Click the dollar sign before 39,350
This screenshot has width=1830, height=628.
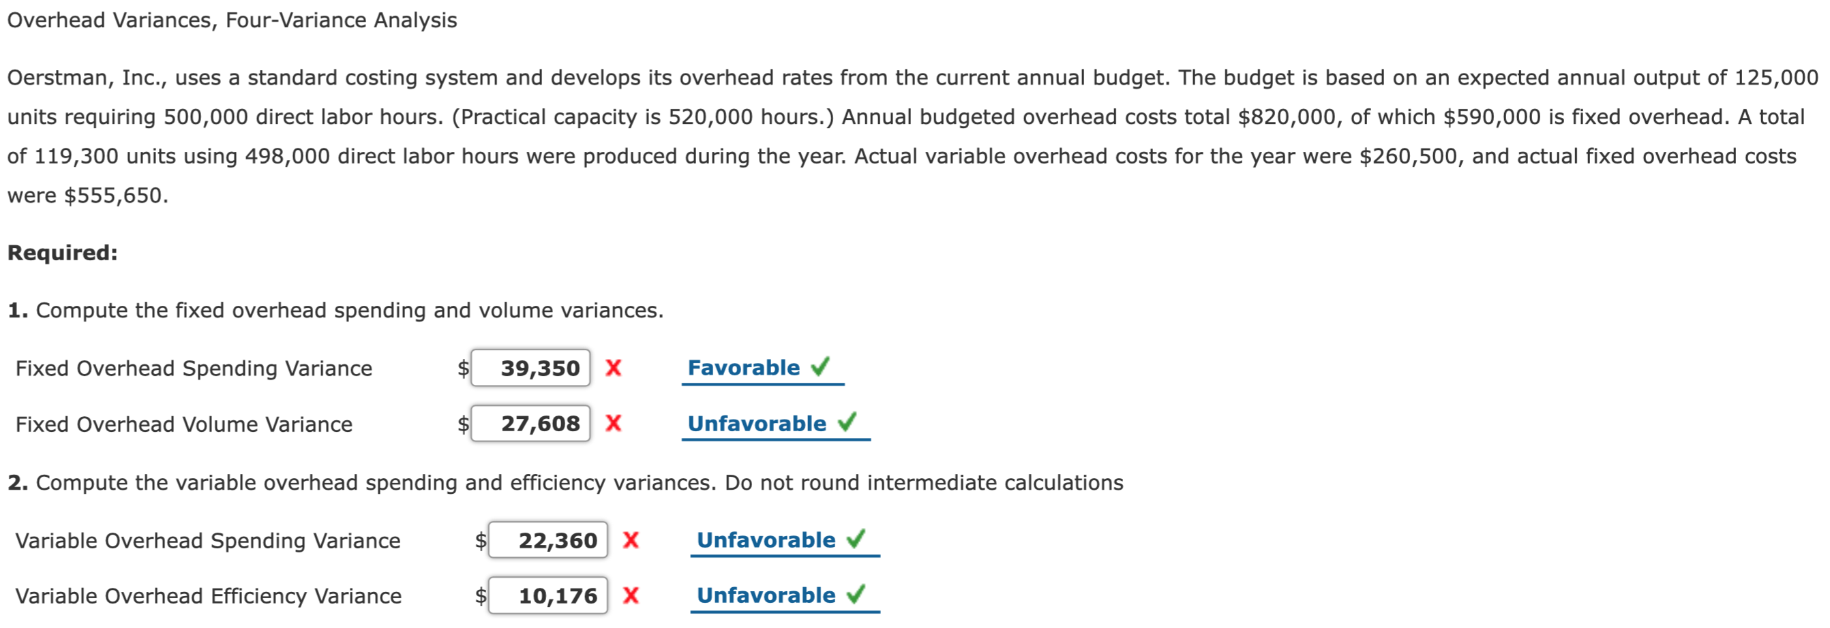pos(463,368)
